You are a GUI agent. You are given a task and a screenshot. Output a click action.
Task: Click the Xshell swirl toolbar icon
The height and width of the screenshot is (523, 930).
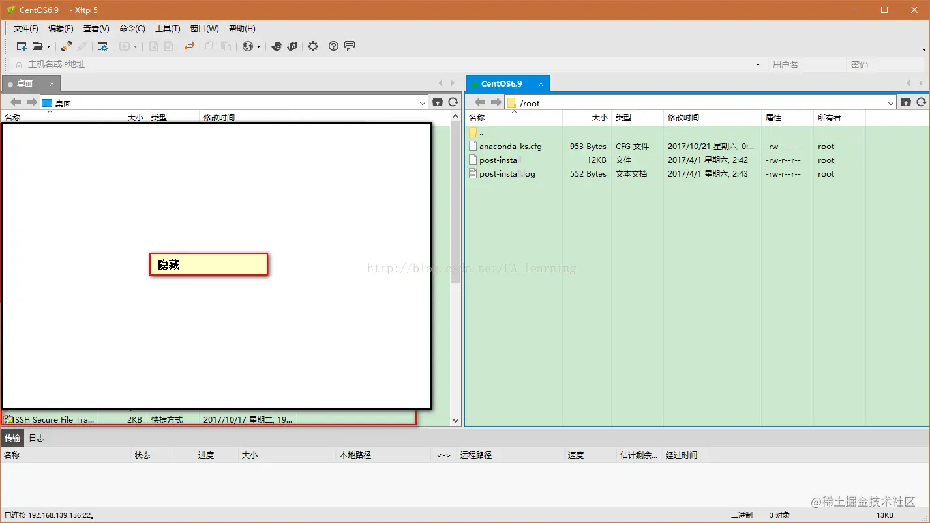point(277,46)
